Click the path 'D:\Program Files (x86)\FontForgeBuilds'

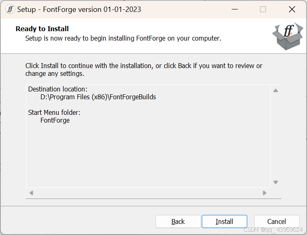pyautogui.click(x=98, y=97)
